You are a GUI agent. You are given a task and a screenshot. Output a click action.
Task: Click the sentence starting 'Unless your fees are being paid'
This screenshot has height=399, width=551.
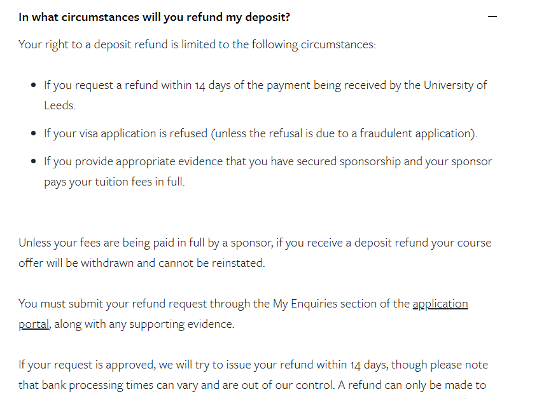[x=255, y=253]
